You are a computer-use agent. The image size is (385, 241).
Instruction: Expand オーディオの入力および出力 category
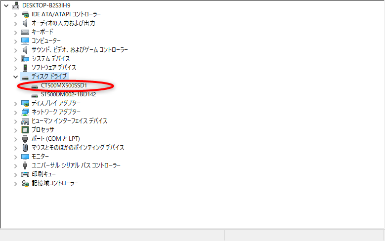pyautogui.click(x=15, y=24)
